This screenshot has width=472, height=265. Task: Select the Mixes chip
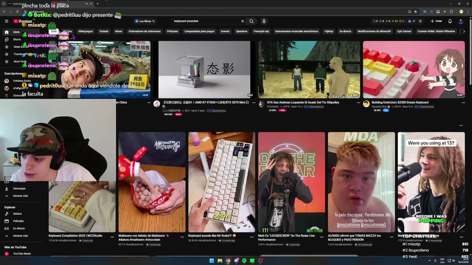118,31
